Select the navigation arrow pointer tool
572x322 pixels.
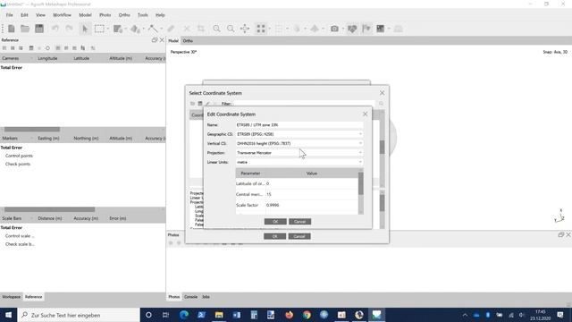(85, 29)
